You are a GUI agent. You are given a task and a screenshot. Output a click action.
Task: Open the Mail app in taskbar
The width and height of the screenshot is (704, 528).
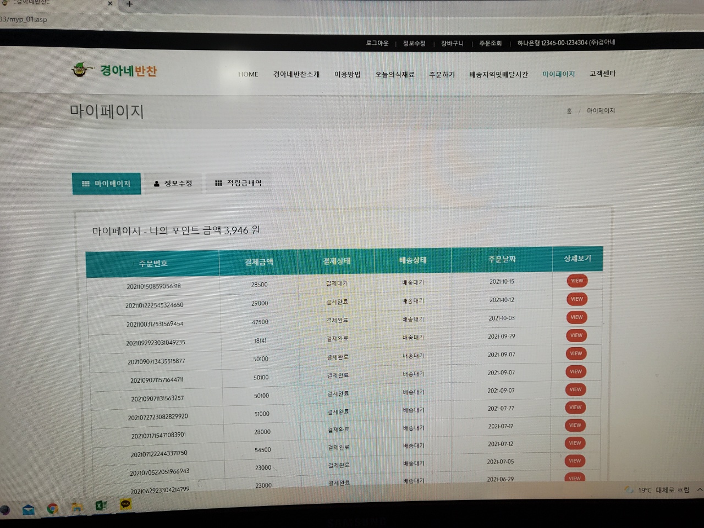[29, 510]
